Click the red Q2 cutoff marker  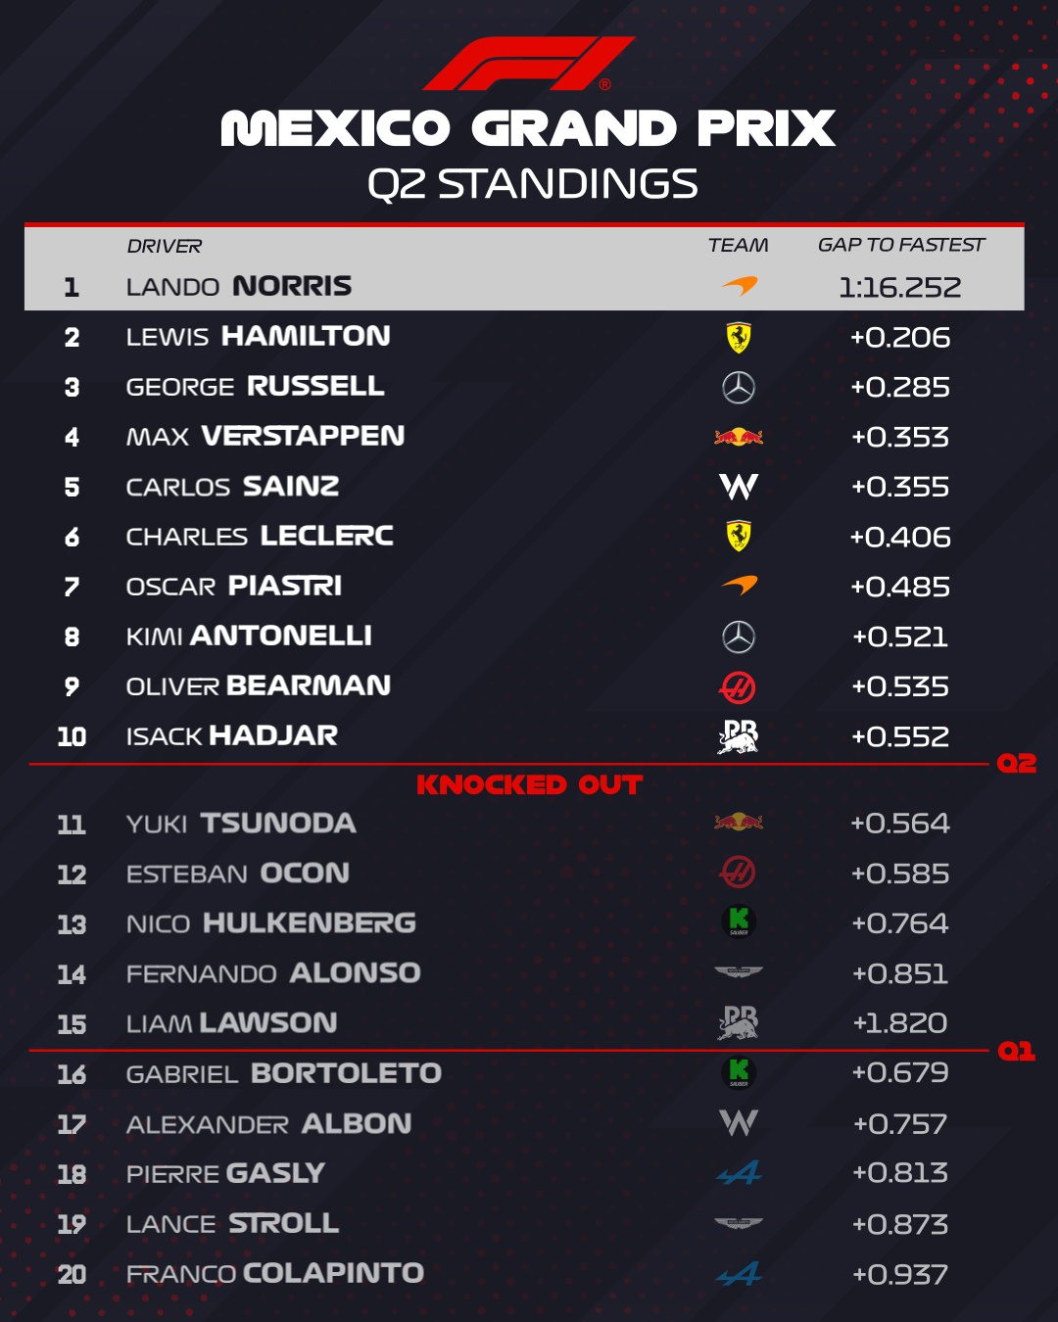[1017, 763]
